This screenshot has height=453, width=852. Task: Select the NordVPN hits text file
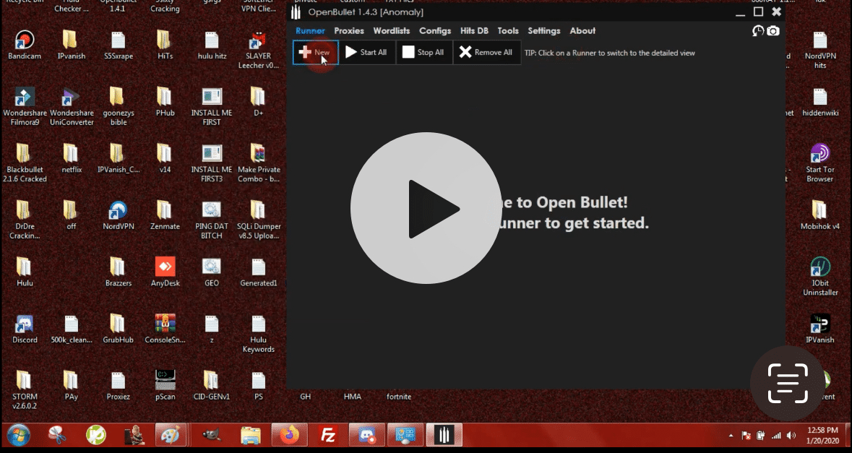[820, 50]
